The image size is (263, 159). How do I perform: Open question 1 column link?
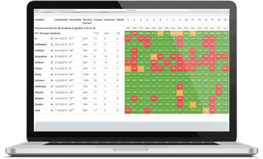[128, 20]
